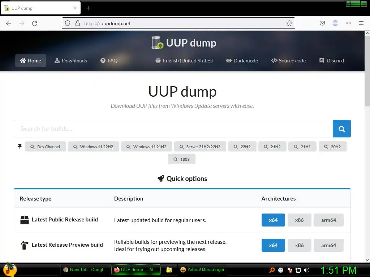Choose x86 for Latest Public Release build
Screen dimensions: 370x277
[300, 220]
